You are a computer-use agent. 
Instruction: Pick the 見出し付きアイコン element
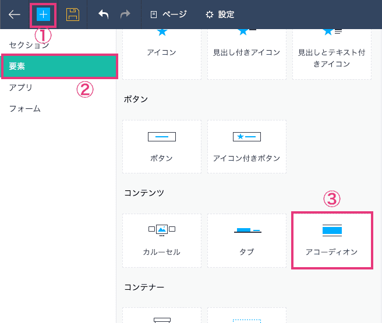coord(246,52)
